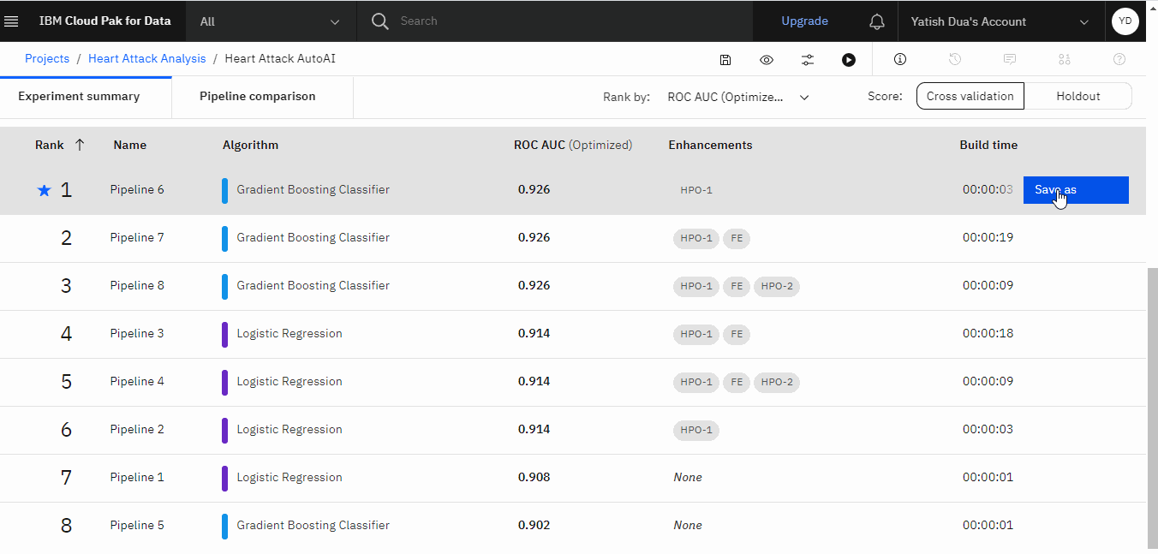
Task: Open the information panel icon
Action: [x=900, y=59]
